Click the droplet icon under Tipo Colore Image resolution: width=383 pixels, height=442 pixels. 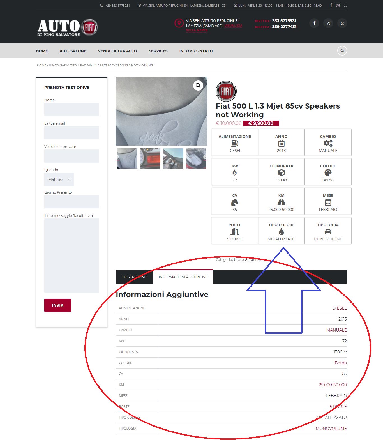click(x=281, y=232)
